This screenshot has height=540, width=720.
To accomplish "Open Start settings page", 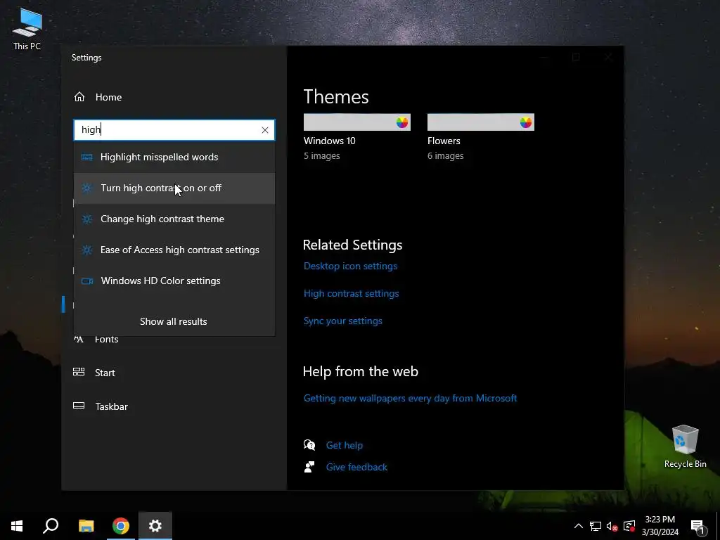I will click(105, 373).
